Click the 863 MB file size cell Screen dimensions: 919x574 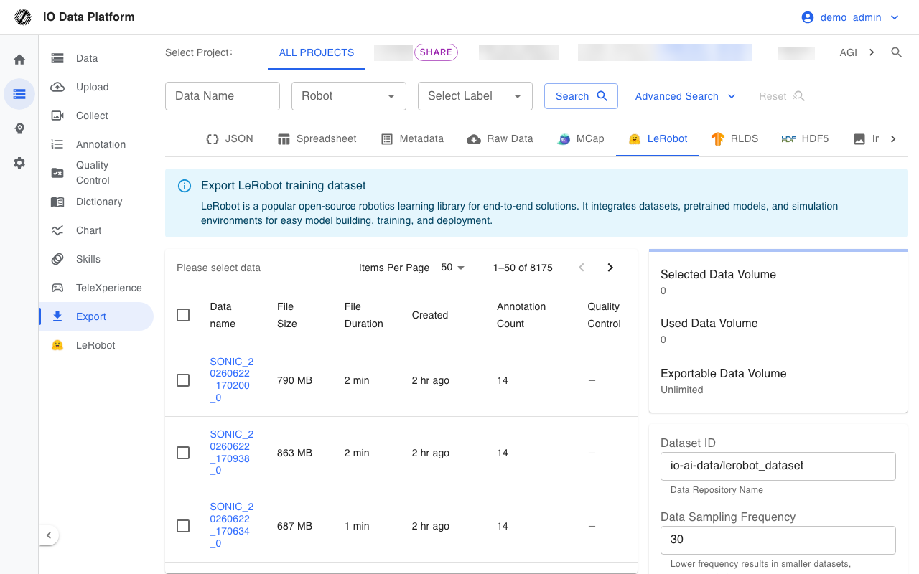click(294, 453)
